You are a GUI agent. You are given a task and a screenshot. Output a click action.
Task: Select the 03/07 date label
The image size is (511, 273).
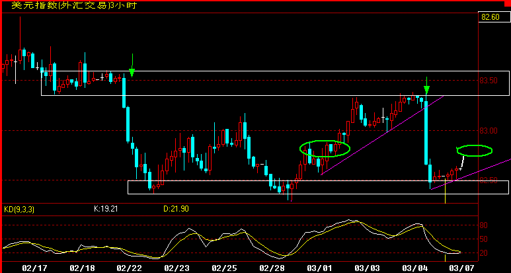coord(462,268)
